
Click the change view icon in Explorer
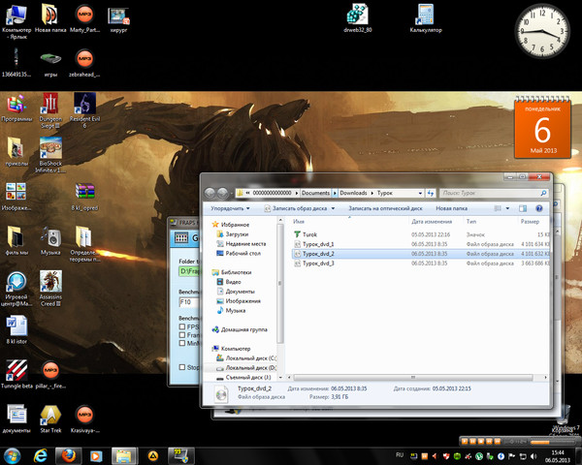[498, 208]
